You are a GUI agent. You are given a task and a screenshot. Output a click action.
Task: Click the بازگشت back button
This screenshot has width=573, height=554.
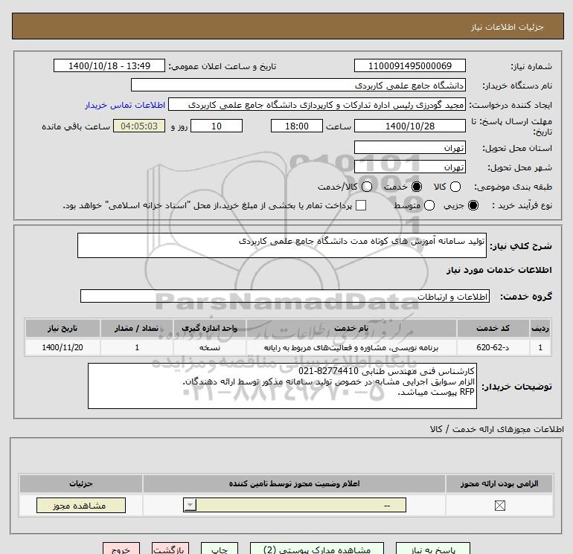coord(170,549)
